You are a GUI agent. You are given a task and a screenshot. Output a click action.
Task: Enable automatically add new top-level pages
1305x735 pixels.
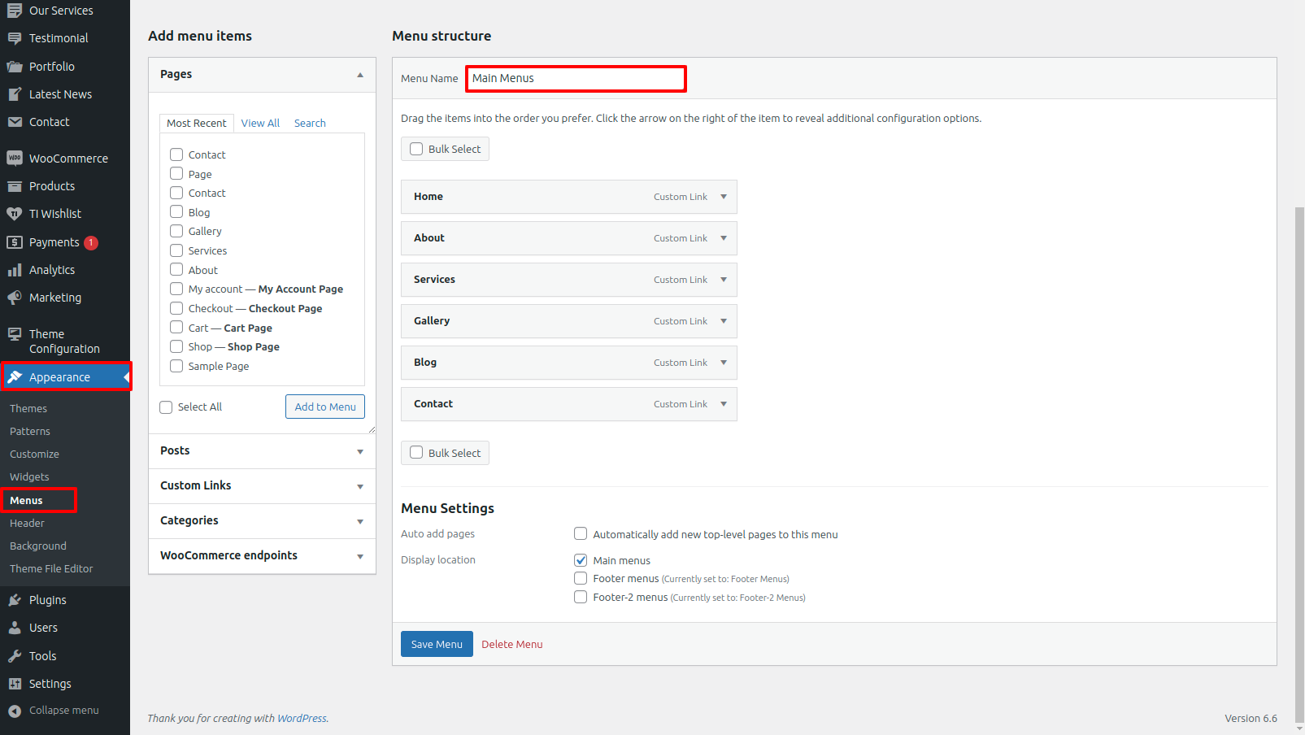(x=581, y=534)
